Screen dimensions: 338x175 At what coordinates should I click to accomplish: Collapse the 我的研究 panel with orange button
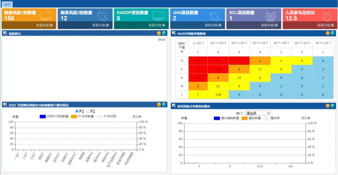[159, 33]
